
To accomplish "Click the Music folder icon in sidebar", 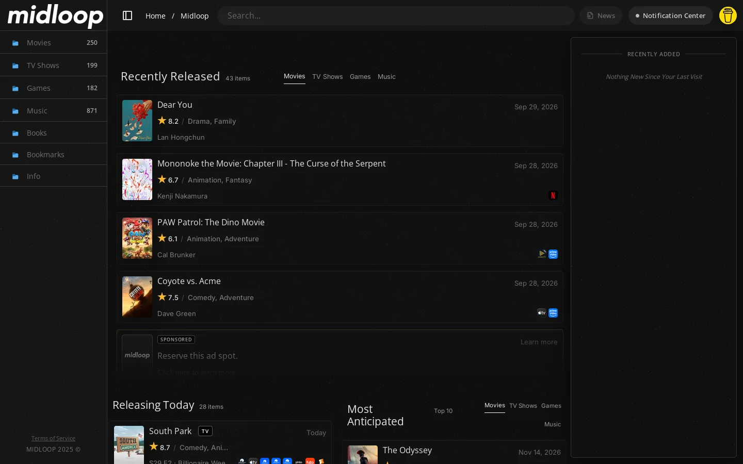I will pyautogui.click(x=15, y=111).
